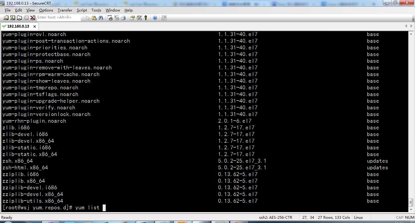415x223 pixels.
Task: Click the Print Screen toolbar icon
Action: pos(110,18)
